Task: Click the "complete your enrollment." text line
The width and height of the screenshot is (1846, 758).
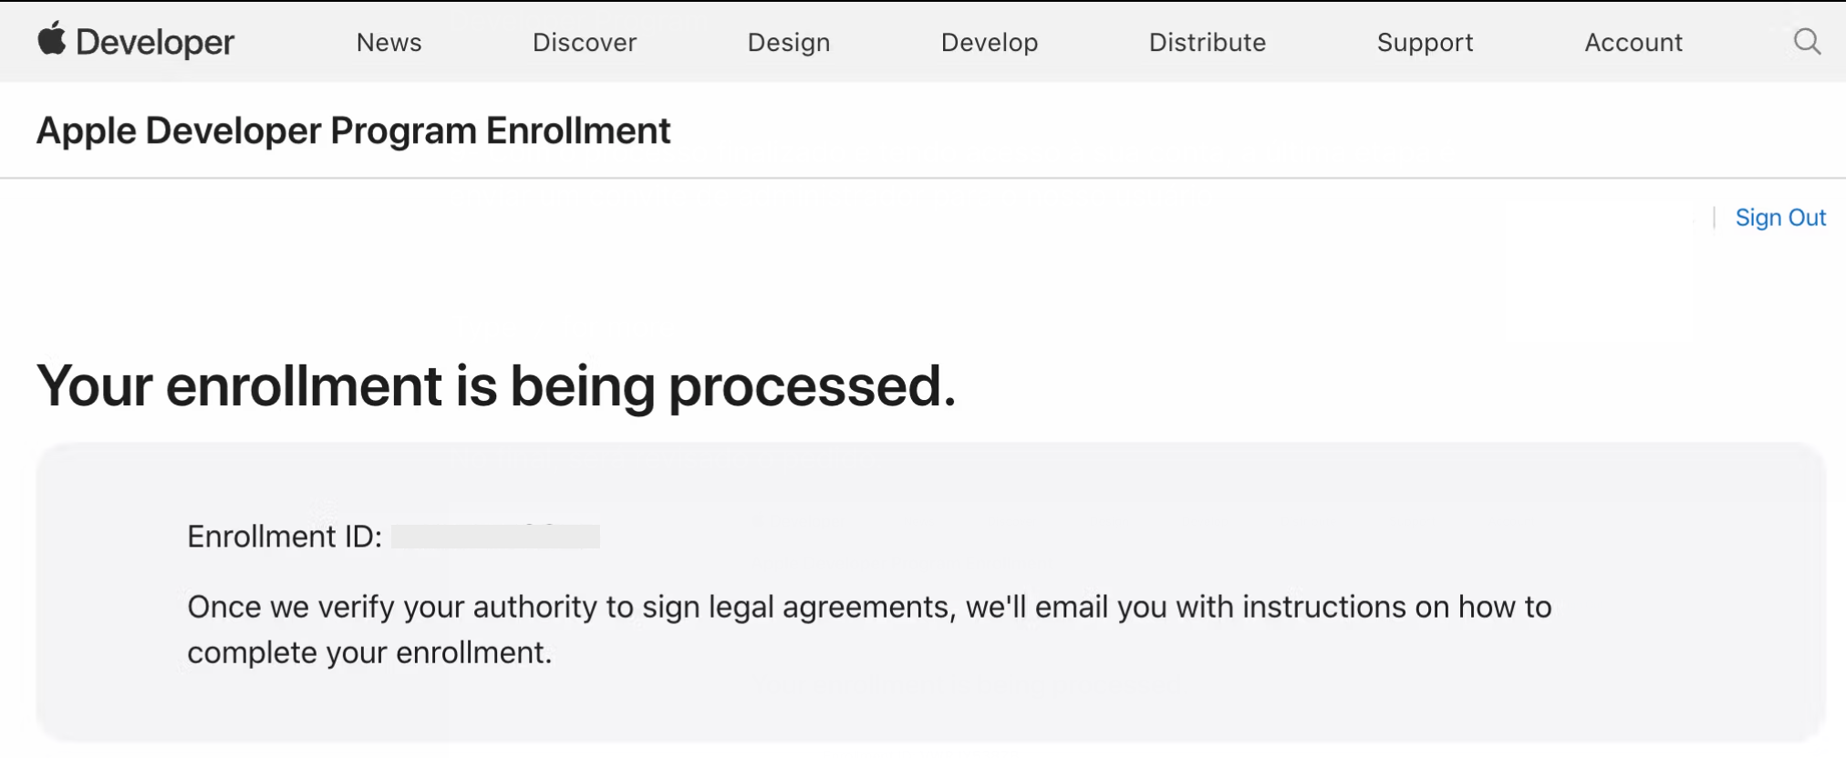Action: (x=369, y=652)
